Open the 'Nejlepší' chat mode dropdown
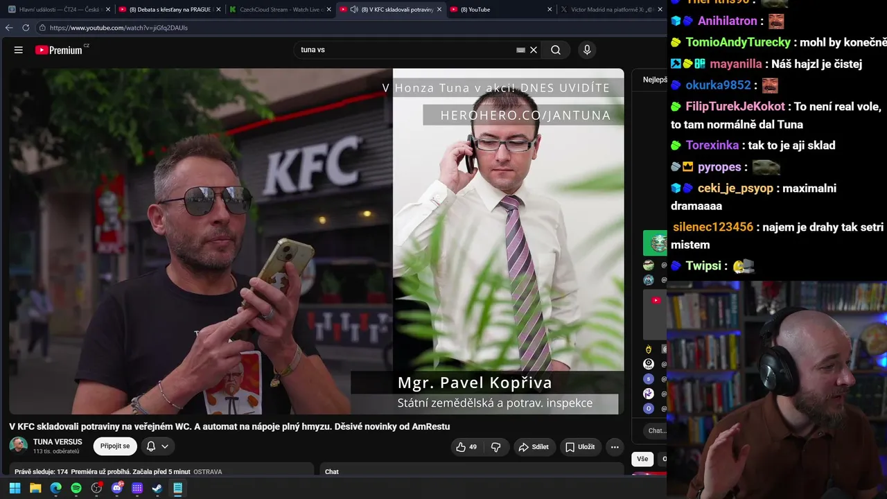Screen dimensions: 887x499 point(655,80)
